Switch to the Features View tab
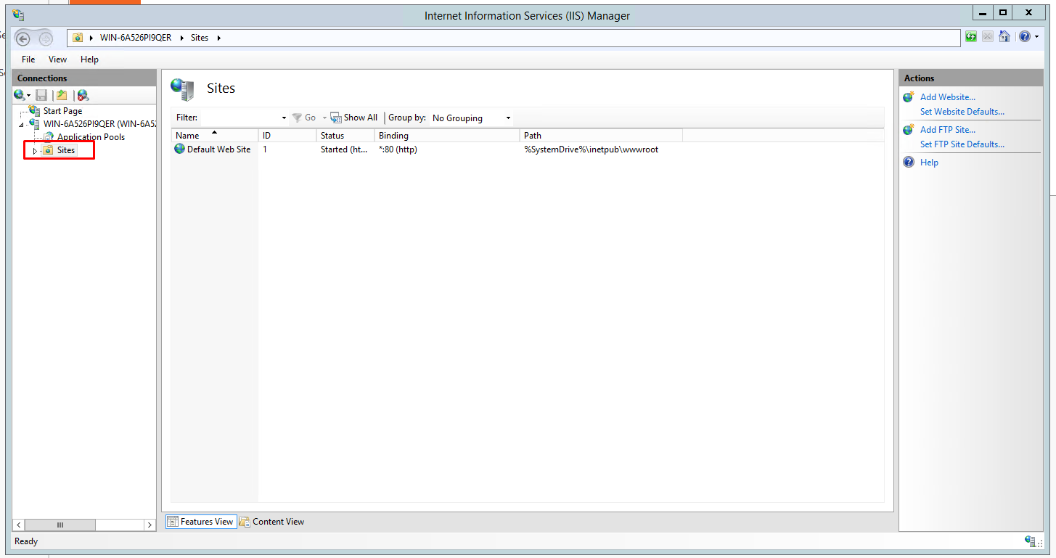Screen dimensions: 1056x558 [x=201, y=522]
